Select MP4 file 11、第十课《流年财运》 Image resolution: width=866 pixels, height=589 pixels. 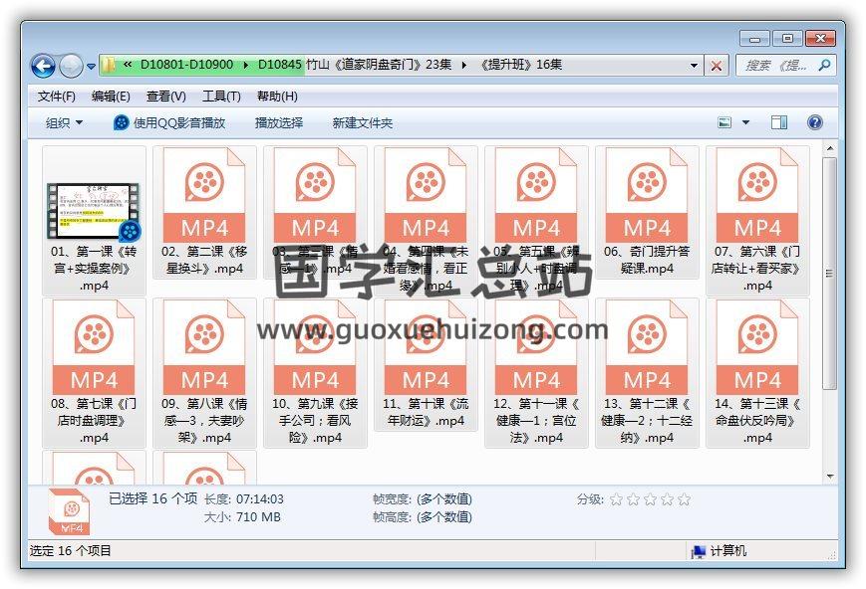(426, 365)
